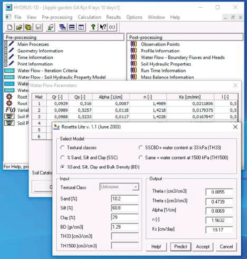Open the Pre-processing menu

coord(57,17)
